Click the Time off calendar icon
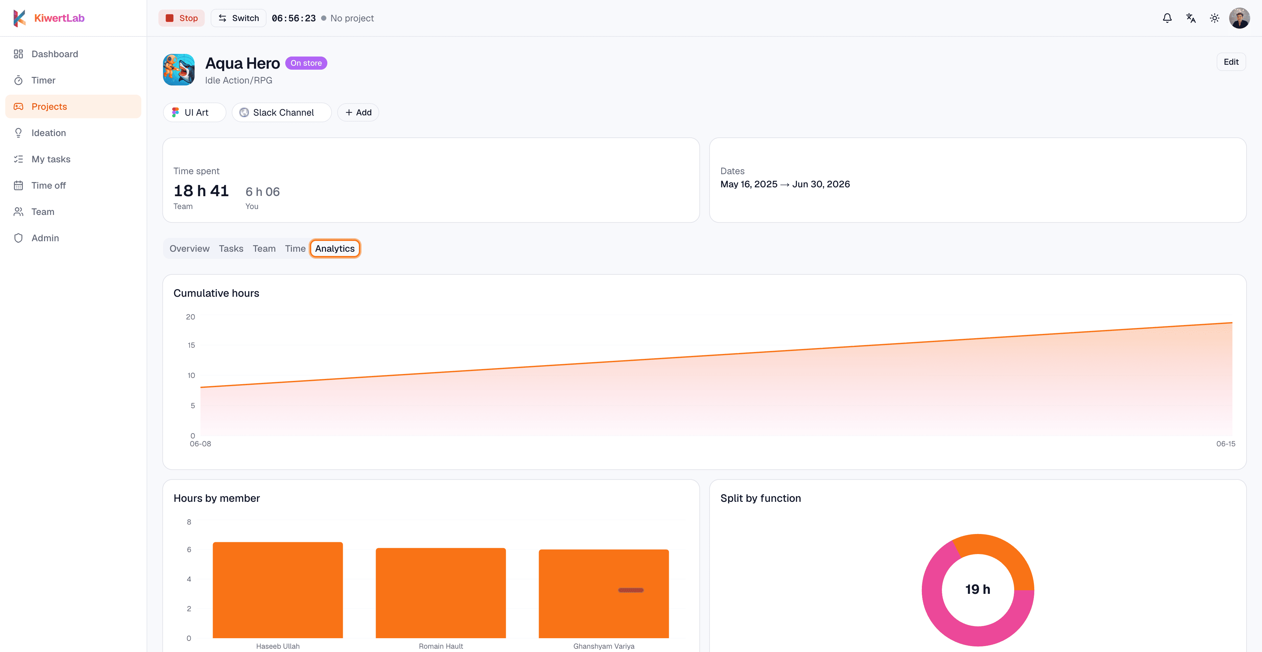The width and height of the screenshot is (1262, 652). click(x=18, y=185)
